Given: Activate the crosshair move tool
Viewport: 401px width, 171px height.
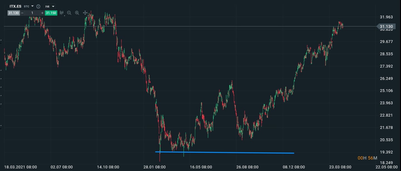Looking at the screenshot, I should tap(85, 13).
